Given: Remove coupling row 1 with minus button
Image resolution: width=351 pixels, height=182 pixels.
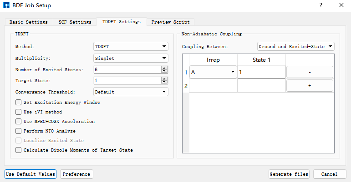Looking at the screenshot, I should pyautogui.click(x=310, y=72).
